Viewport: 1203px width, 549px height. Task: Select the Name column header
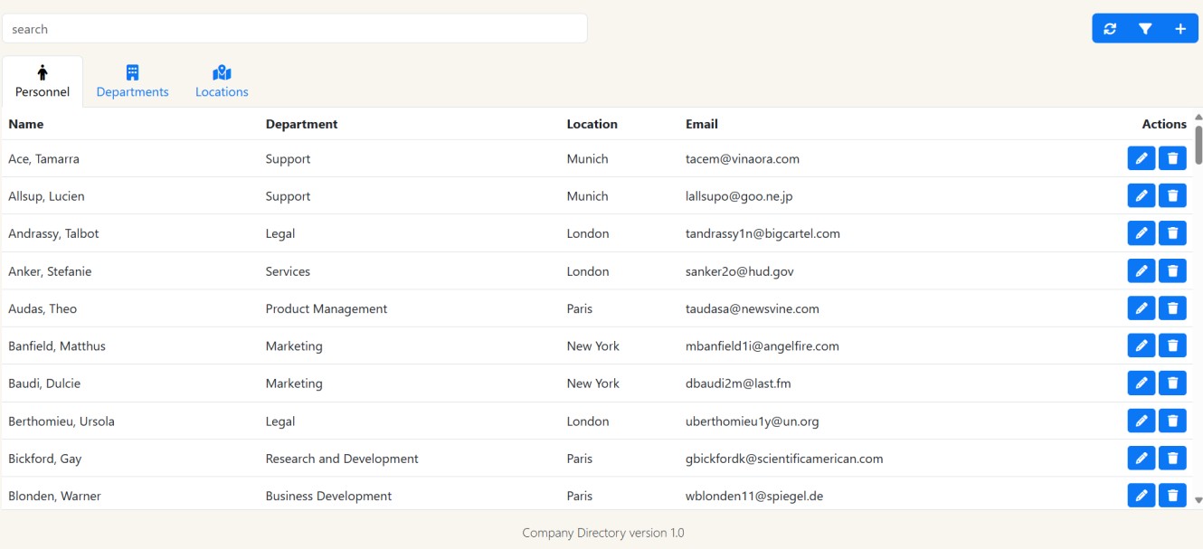26,124
